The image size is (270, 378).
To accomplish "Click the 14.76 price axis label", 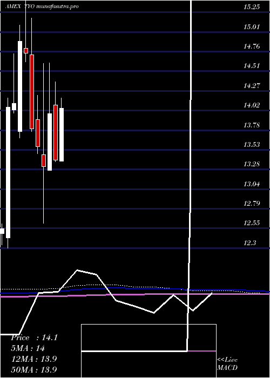I will [252, 46].
